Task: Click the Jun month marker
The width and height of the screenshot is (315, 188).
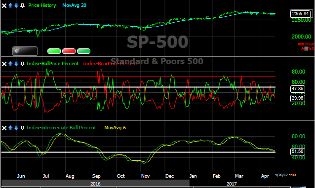Action: coord(21,176)
